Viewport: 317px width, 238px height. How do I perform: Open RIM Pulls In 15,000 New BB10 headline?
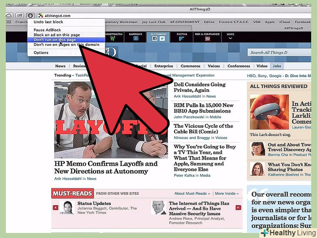[x=204, y=108]
